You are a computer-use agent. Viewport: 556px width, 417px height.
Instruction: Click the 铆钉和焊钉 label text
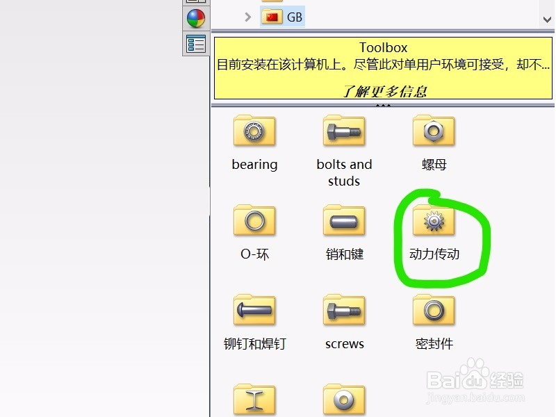pyautogui.click(x=254, y=343)
